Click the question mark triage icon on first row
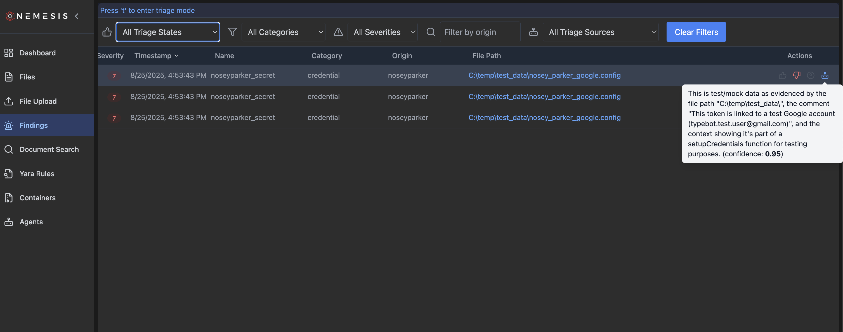This screenshot has width=843, height=332. click(x=811, y=76)
